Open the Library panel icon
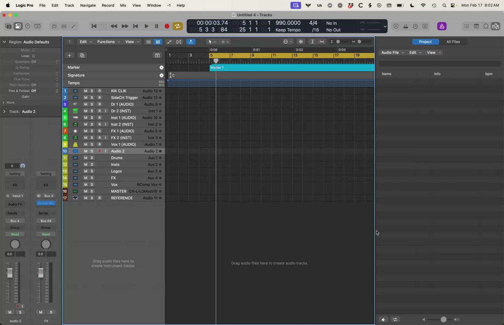504x325 pixels. click(8, 26)
